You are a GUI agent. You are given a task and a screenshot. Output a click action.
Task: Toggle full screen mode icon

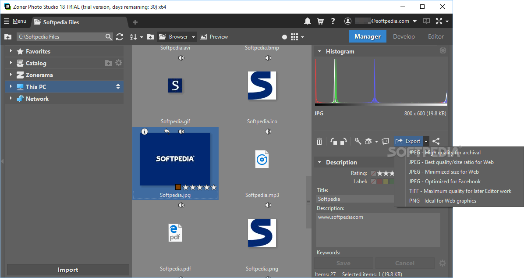click(439, 21)
